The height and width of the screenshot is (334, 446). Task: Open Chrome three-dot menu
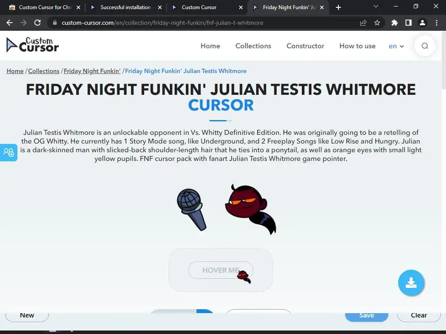(x=436, y=23)
